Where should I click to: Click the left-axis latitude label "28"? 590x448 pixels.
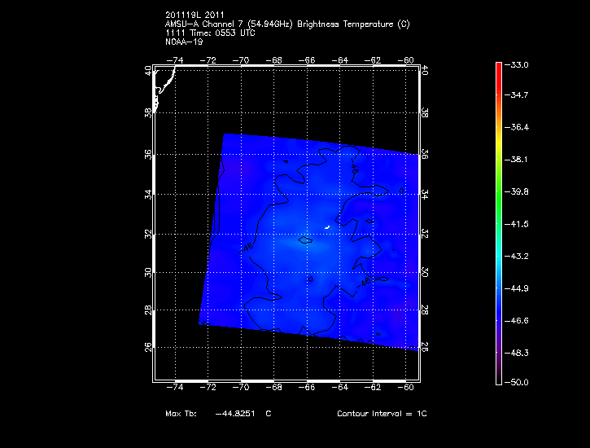click(x=148, y=310)
